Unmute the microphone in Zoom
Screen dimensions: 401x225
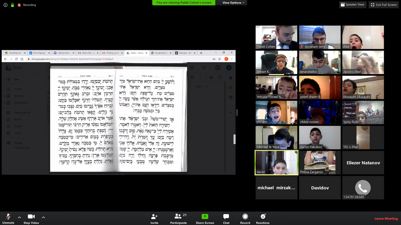(x=8, y=219)
